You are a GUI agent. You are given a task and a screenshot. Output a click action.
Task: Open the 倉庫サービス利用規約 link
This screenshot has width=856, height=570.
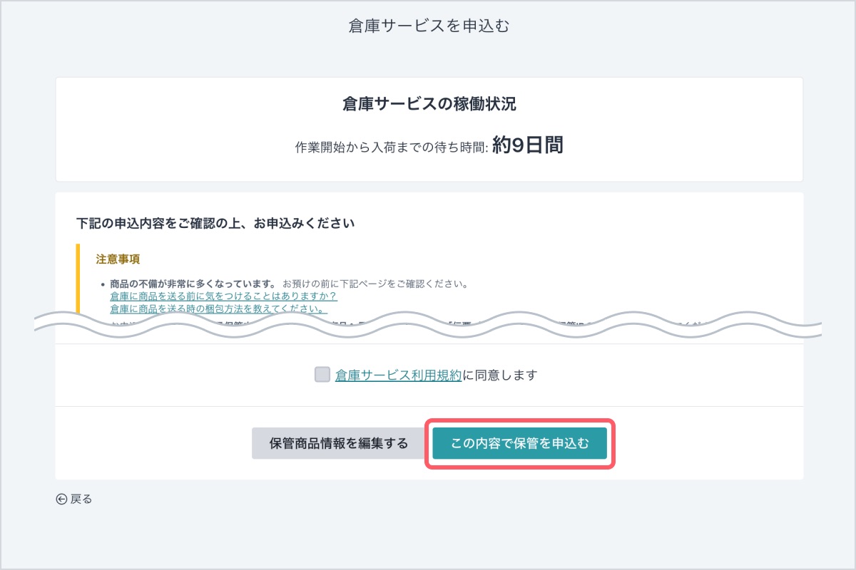399,375
